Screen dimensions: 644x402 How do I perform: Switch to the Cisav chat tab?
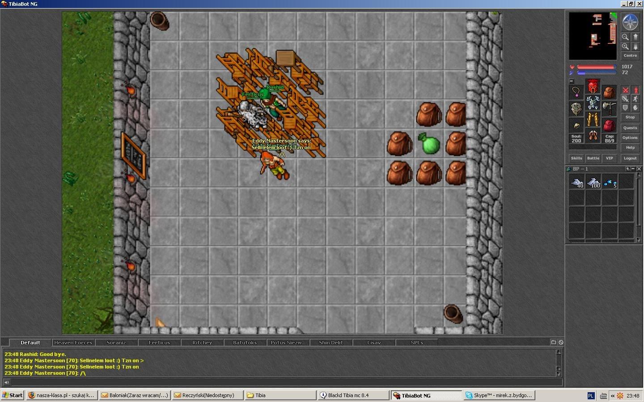pyautogui.click(x=374, y=343)
